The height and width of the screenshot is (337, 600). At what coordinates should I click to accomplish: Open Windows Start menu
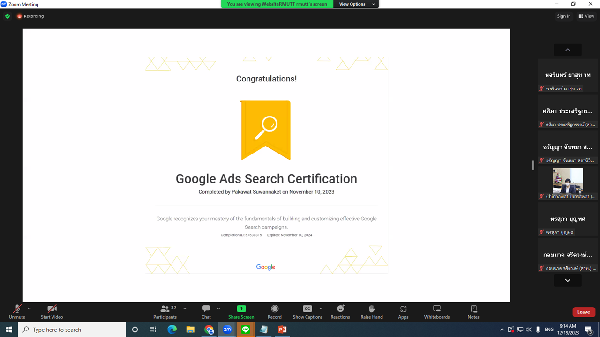click(x=9, y=330)
